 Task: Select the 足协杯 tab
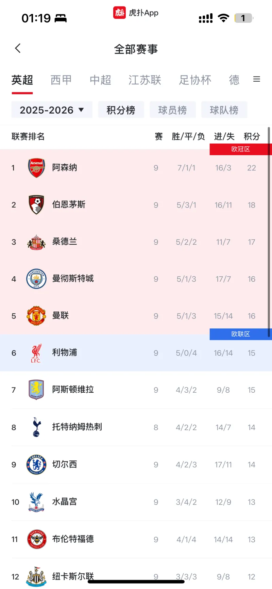tap(195, 80)
